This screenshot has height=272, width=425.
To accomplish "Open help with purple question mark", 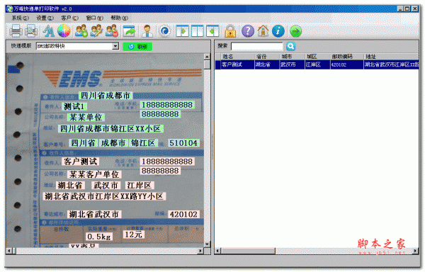I will (248, 31).
